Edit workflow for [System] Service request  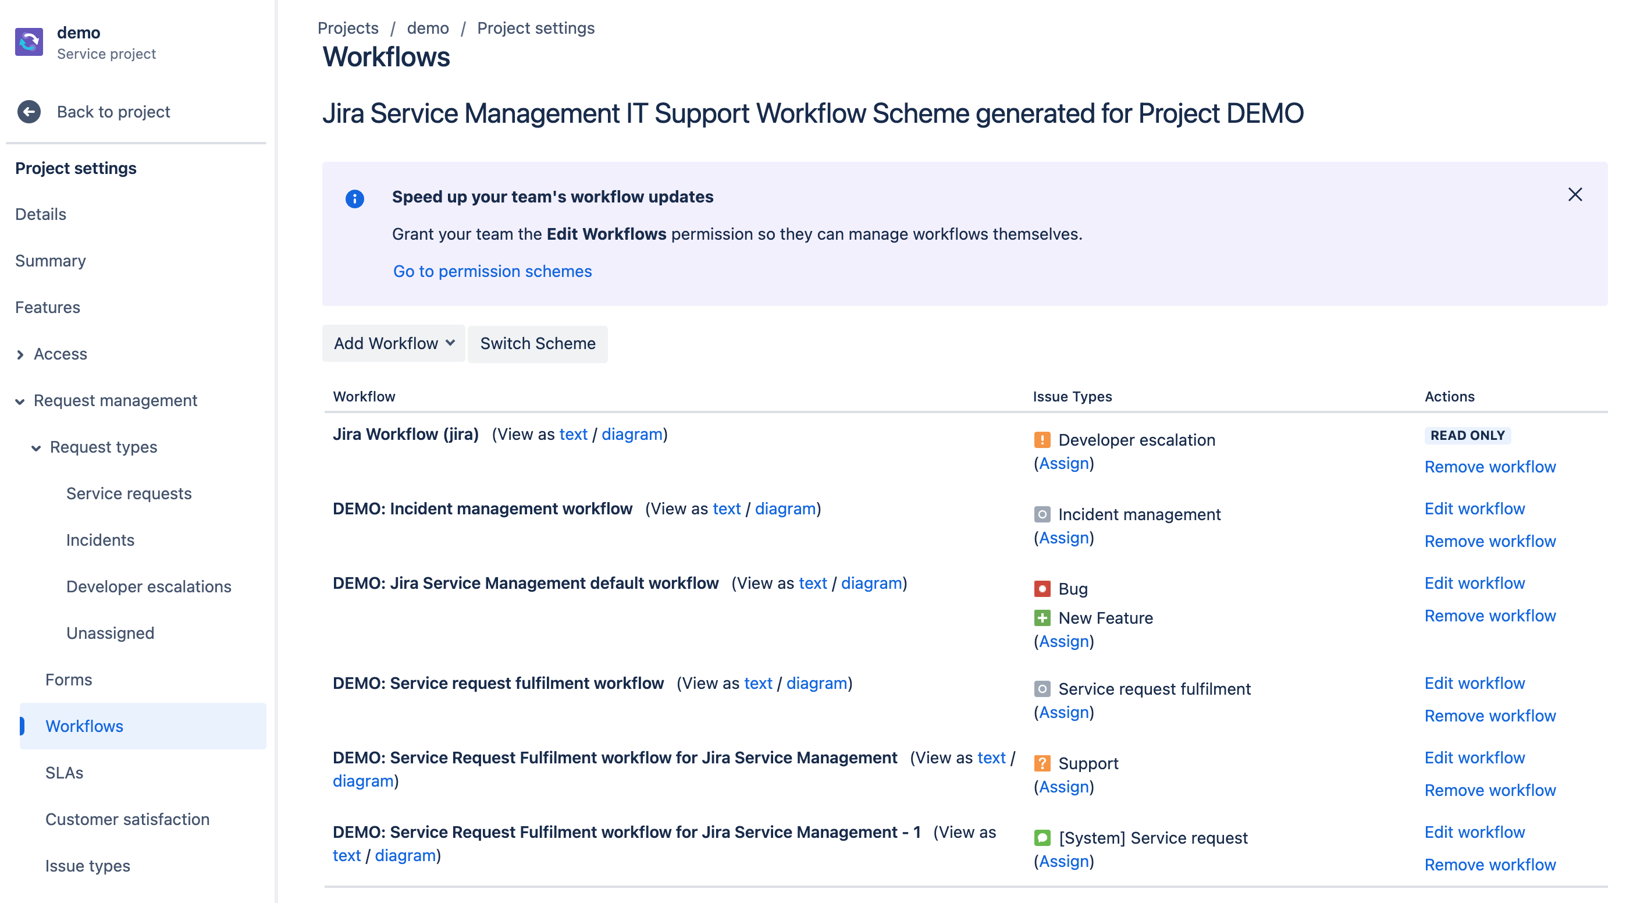(x=1474, y=831)
